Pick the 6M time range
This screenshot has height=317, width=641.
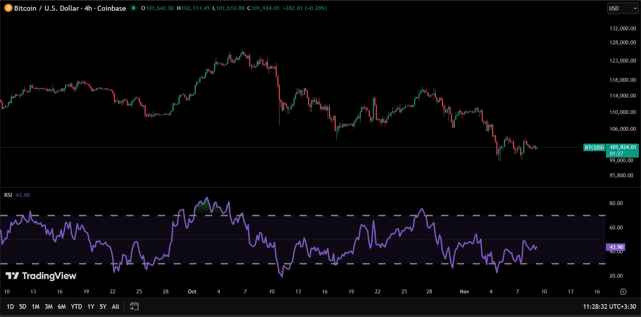pos(62,306)
